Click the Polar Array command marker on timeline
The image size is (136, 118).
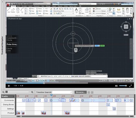tap(54, 100)
